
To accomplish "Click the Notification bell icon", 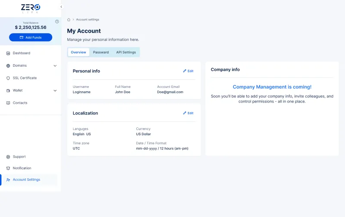I will 8,168.
